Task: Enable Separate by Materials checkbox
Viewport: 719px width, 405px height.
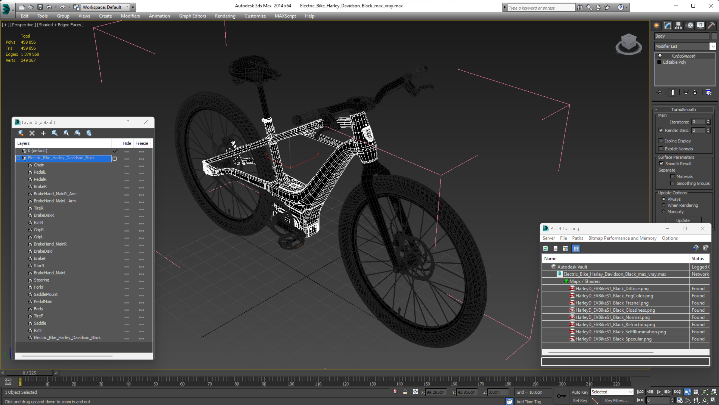Action: pyautogui.click(x=672, y=176)
